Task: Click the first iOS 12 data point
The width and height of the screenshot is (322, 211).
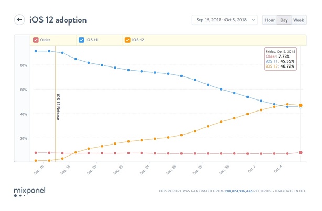Action: pos(36,160)
